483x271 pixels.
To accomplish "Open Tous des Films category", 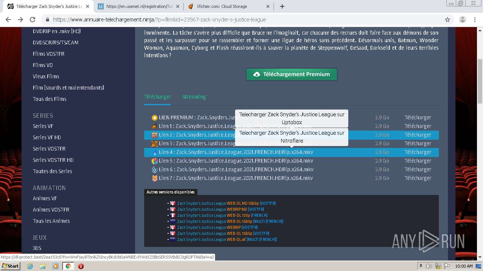I will [49, 99].
